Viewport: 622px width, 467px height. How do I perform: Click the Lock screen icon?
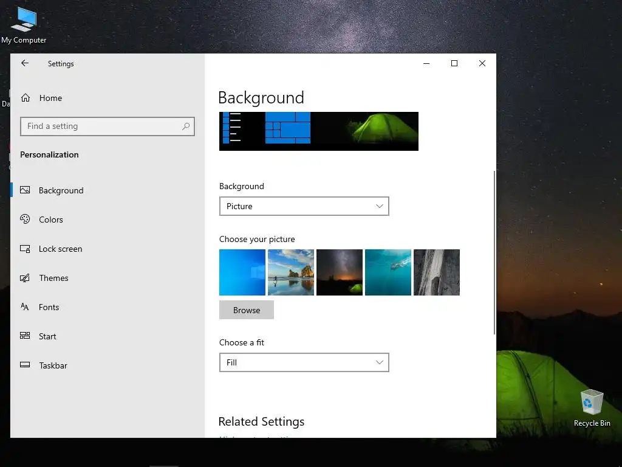[x=25, y=249]
